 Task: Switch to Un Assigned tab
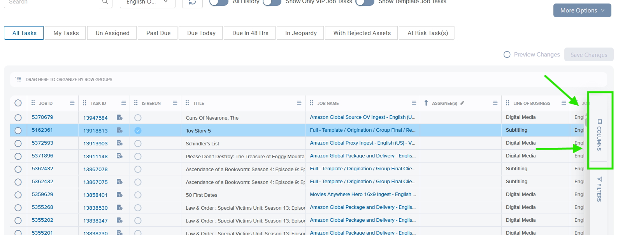(x=112, y=33)
